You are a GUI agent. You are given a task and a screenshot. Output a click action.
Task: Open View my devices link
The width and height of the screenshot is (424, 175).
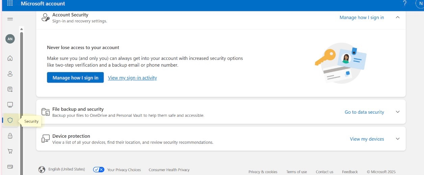click(367, 139)
